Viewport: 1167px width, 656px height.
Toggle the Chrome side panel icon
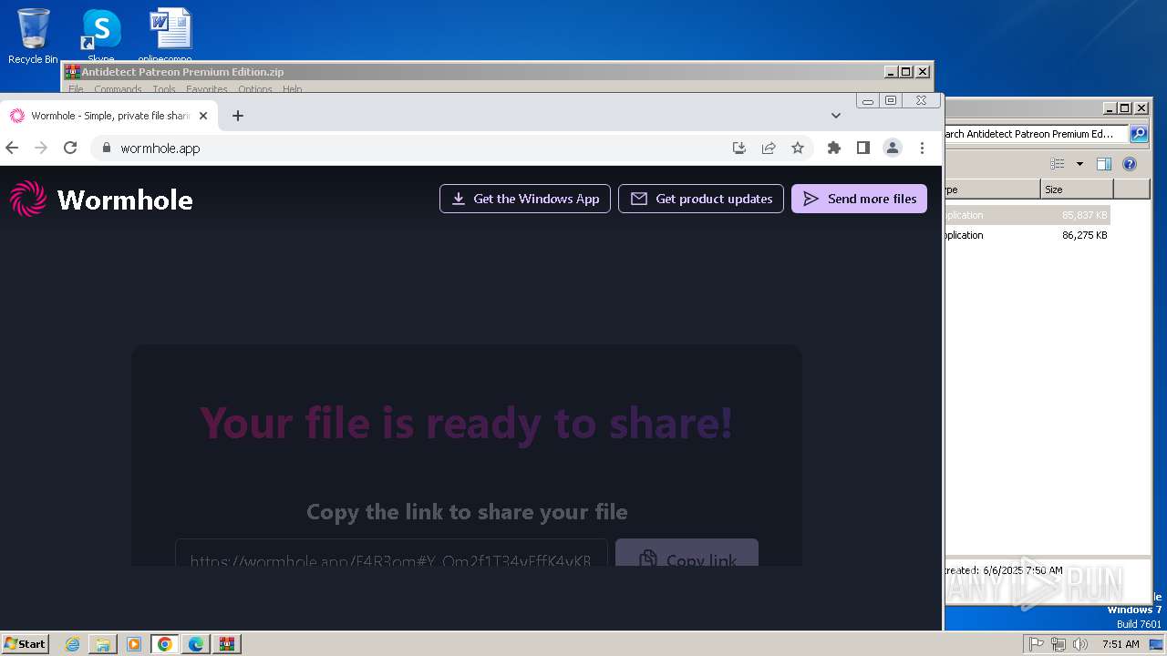click(x=862, y=148)
